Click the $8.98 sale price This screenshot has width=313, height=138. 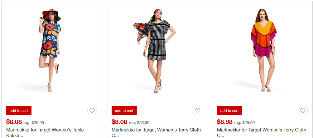225,122
